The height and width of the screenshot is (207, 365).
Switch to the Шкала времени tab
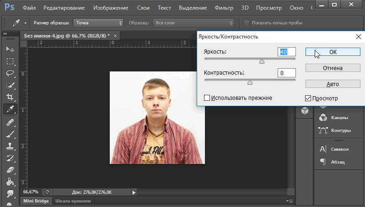73,201
